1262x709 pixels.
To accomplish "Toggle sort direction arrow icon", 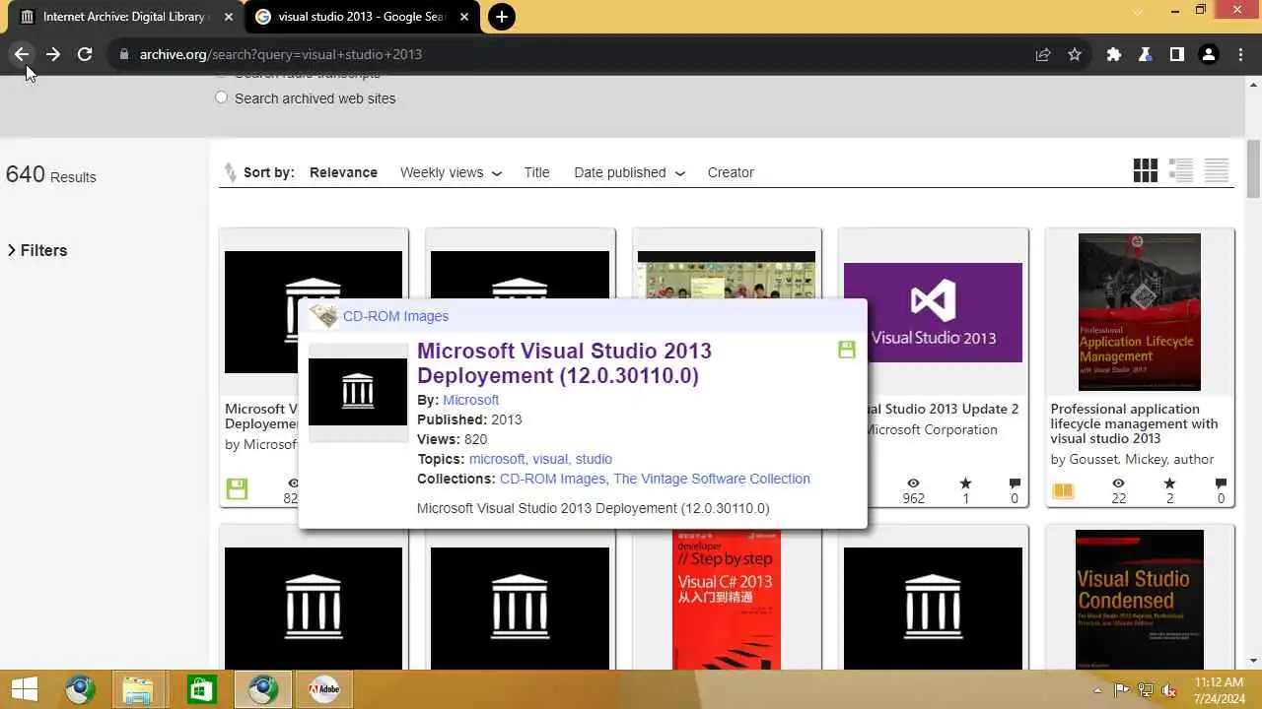I will (x=231, y=172).
